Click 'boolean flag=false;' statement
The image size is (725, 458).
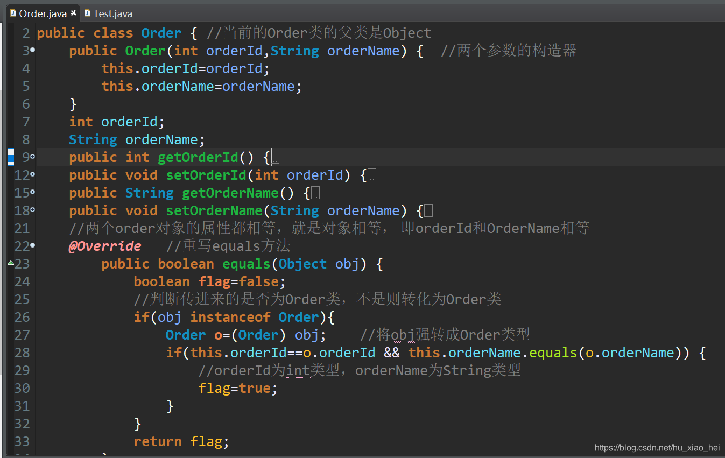click(209, 281)
